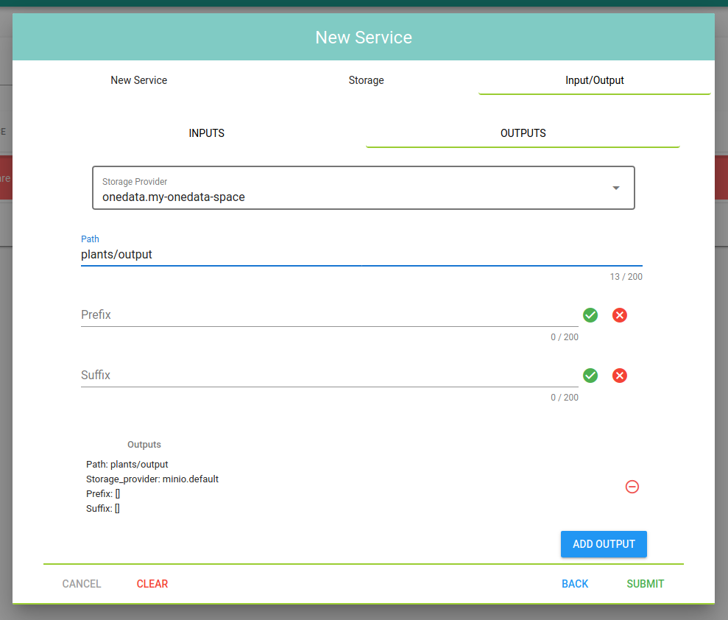
Task: Discard the Suffix with red X icon
Action: pos(620,376)
